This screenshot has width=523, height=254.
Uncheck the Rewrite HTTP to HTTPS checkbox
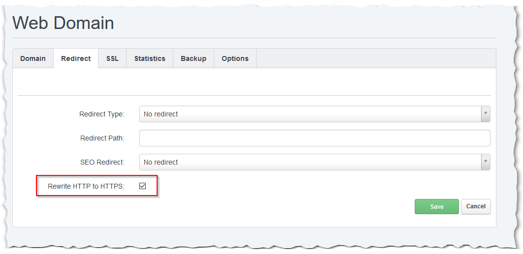pyautogui.click(x=143, y=186)
